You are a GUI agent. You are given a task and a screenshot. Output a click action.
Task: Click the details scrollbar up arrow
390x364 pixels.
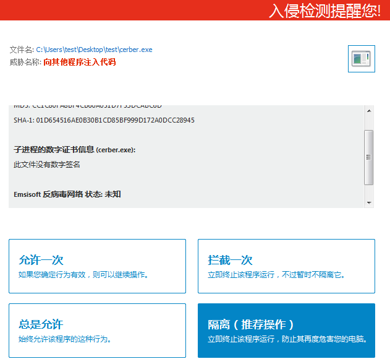click(369, 111)
